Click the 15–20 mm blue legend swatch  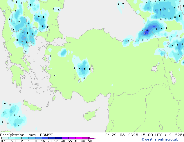tap(45, 138)
